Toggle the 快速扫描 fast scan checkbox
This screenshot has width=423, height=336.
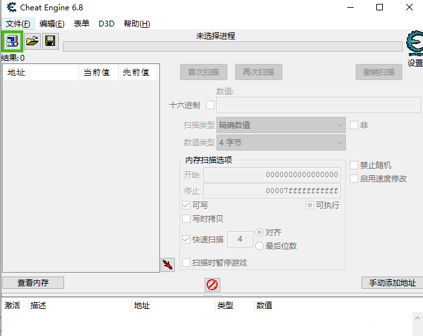click(186, 239)
